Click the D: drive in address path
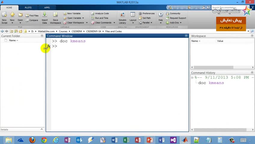 coord(32,31)
